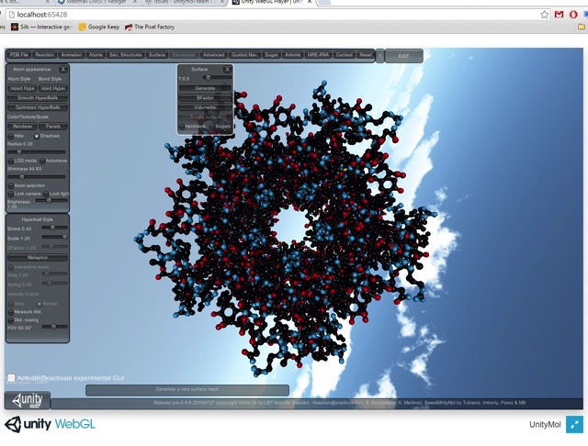The image size is (588, 446).
Task: Adjust the FOV slider
Action: (x=55, y=327)
